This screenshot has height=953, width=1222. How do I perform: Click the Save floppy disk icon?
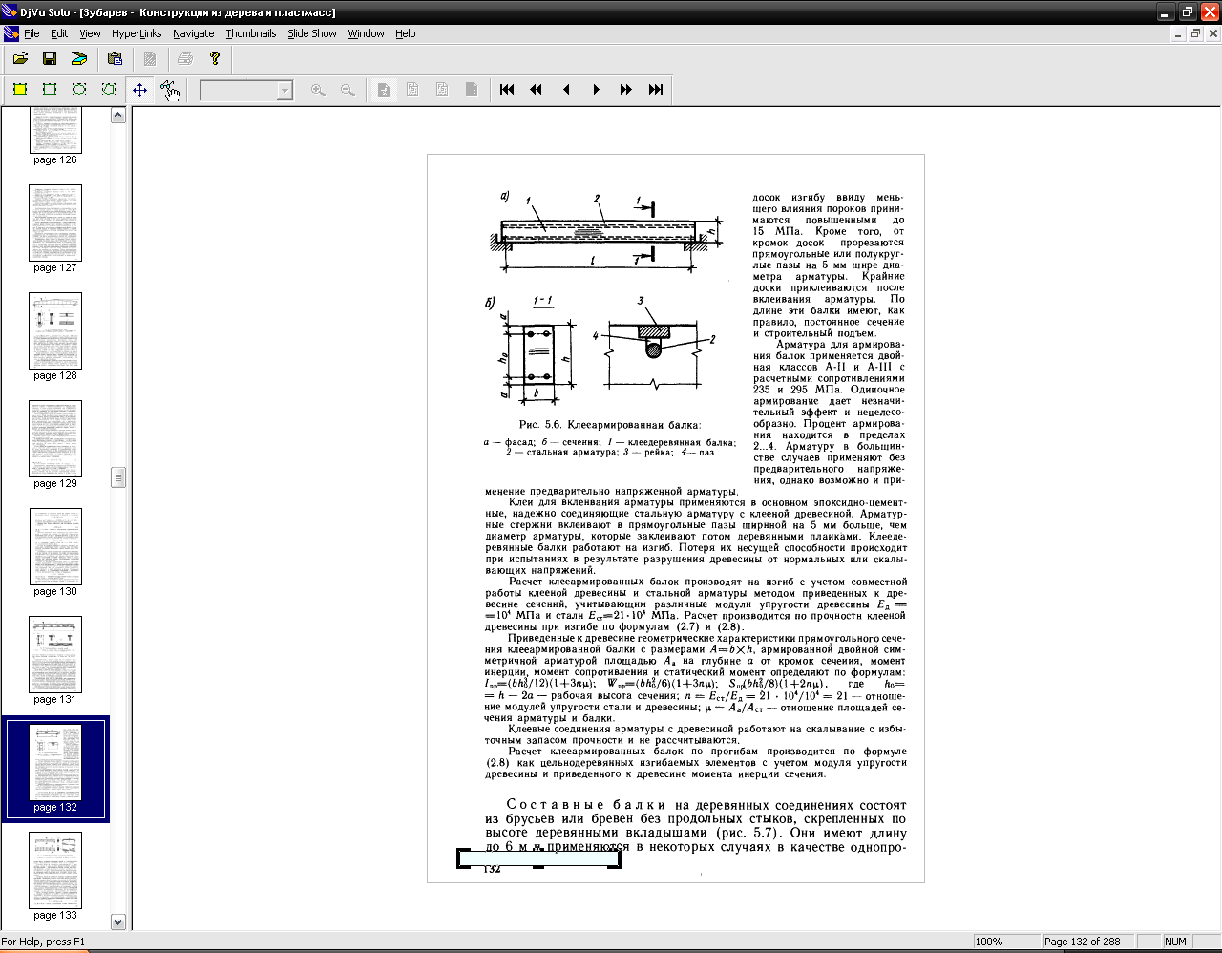50,59
